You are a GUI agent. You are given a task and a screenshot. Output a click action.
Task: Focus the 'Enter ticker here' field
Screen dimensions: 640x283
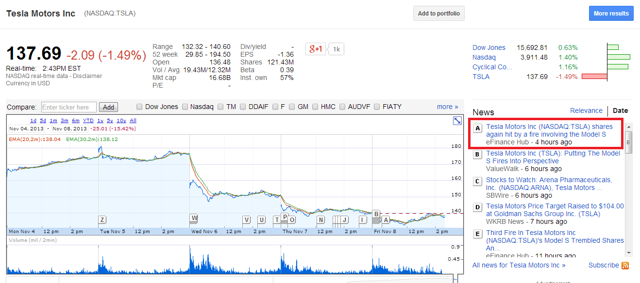69,107
